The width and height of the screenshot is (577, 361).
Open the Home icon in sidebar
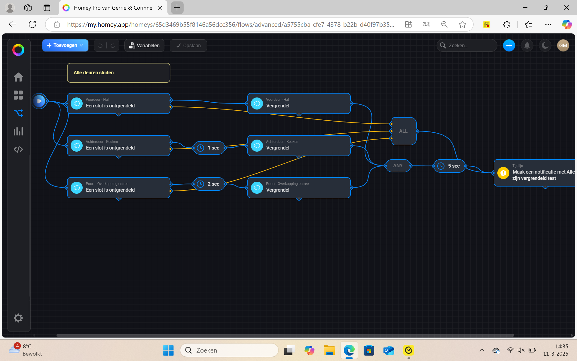pos(18,77)
